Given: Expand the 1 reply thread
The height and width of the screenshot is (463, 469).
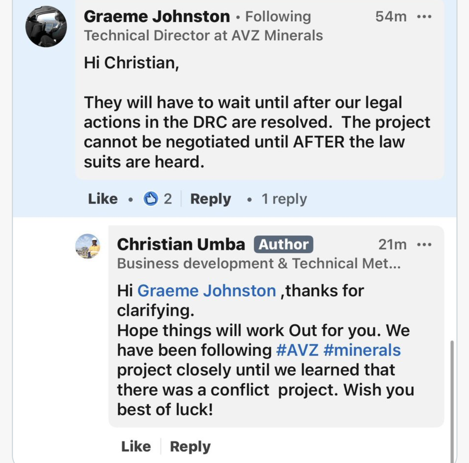Looking at the screenshot, I should click(284, 199).
